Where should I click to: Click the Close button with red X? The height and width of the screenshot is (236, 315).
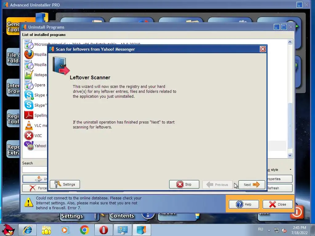[x=278, y=204]
